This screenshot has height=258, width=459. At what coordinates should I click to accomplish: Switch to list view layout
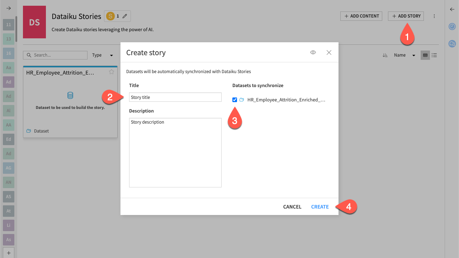[434, 55]
